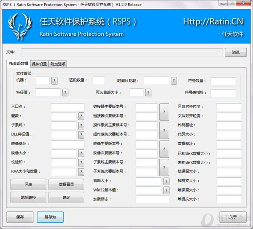Screen dimensions: 253x229
Task: Click the 堆保留大小 input field
Action: point(229,191)
